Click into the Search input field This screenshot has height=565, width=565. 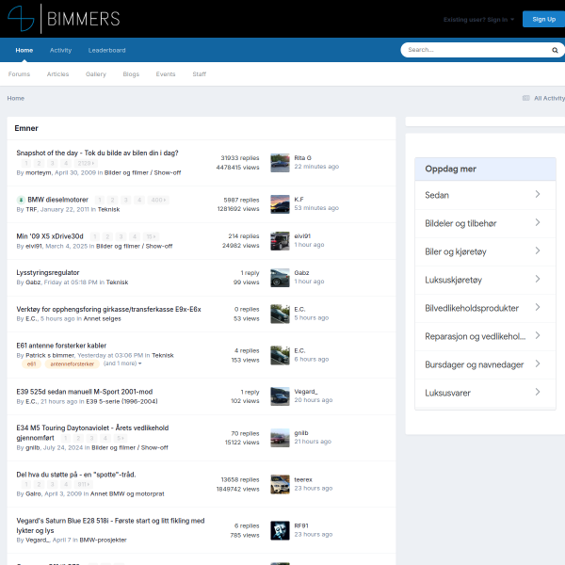pyautogui.click(x=477, y=50)
